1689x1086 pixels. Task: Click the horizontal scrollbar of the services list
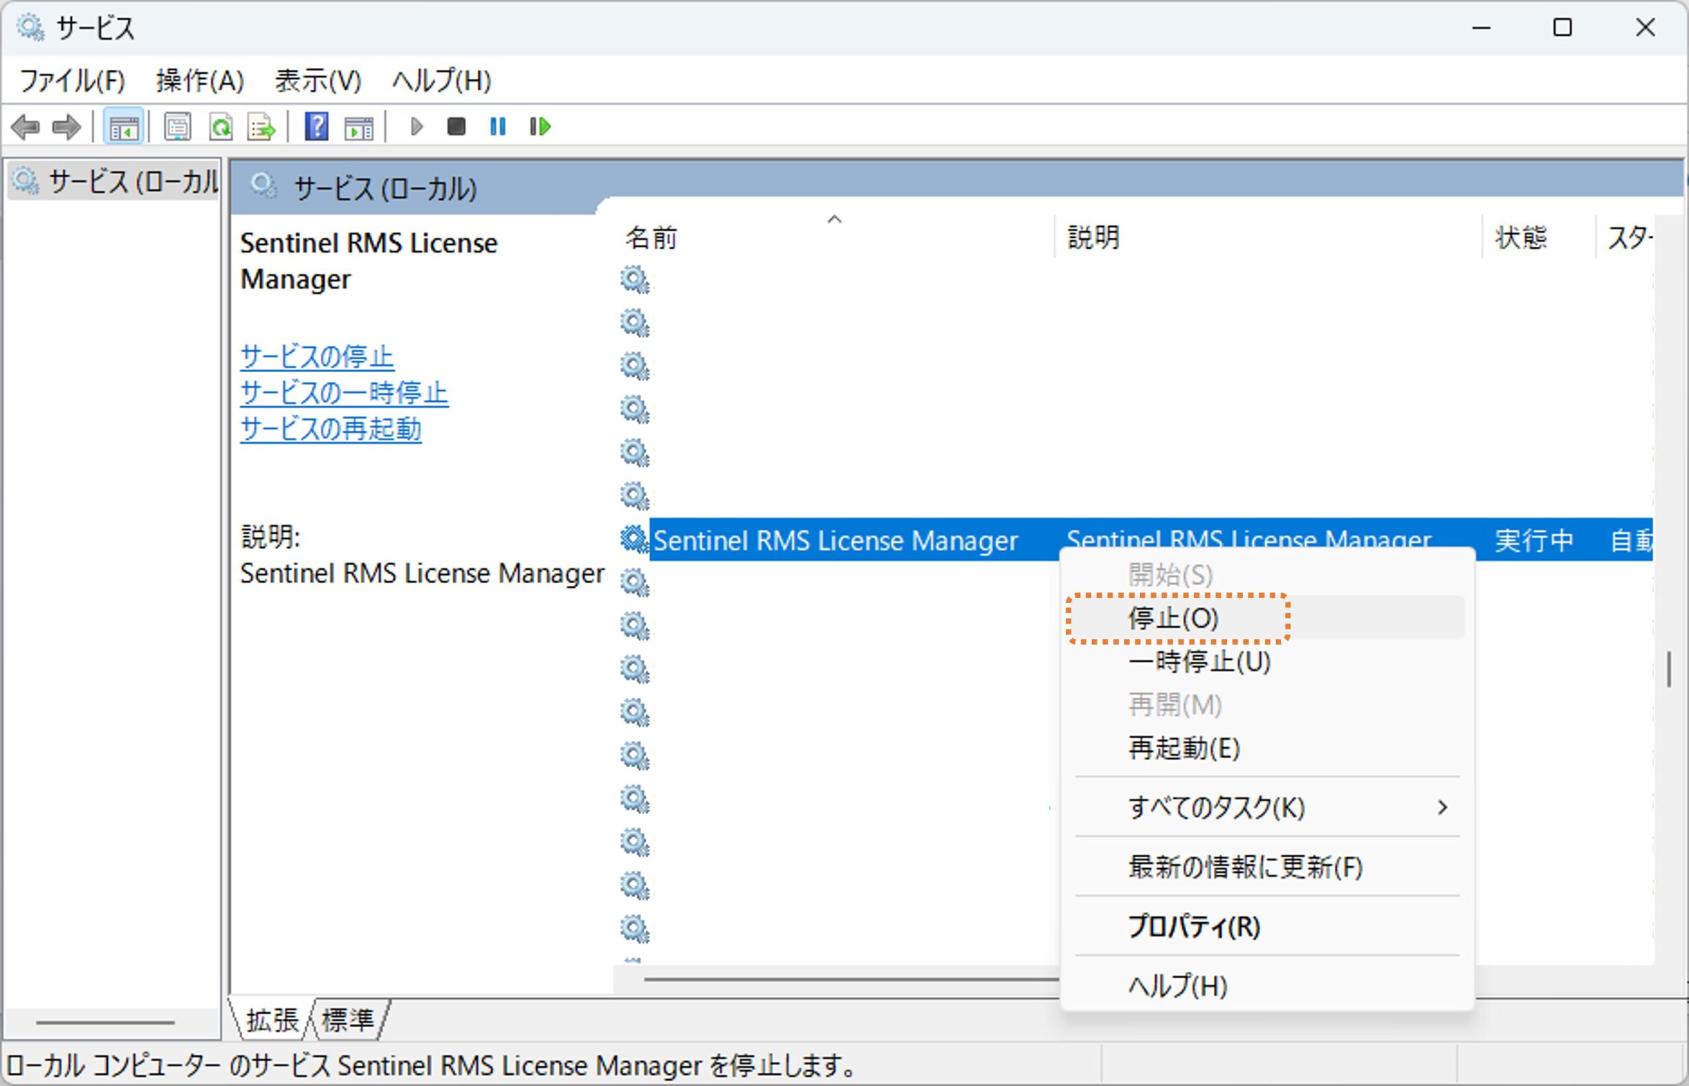click(850, 979)
